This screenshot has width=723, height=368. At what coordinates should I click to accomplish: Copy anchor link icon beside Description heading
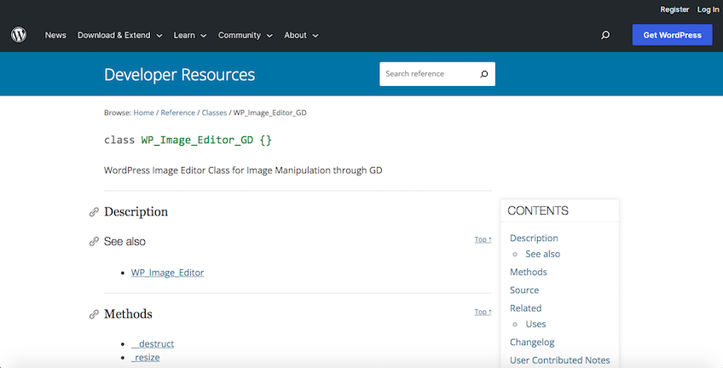point(94,212)
